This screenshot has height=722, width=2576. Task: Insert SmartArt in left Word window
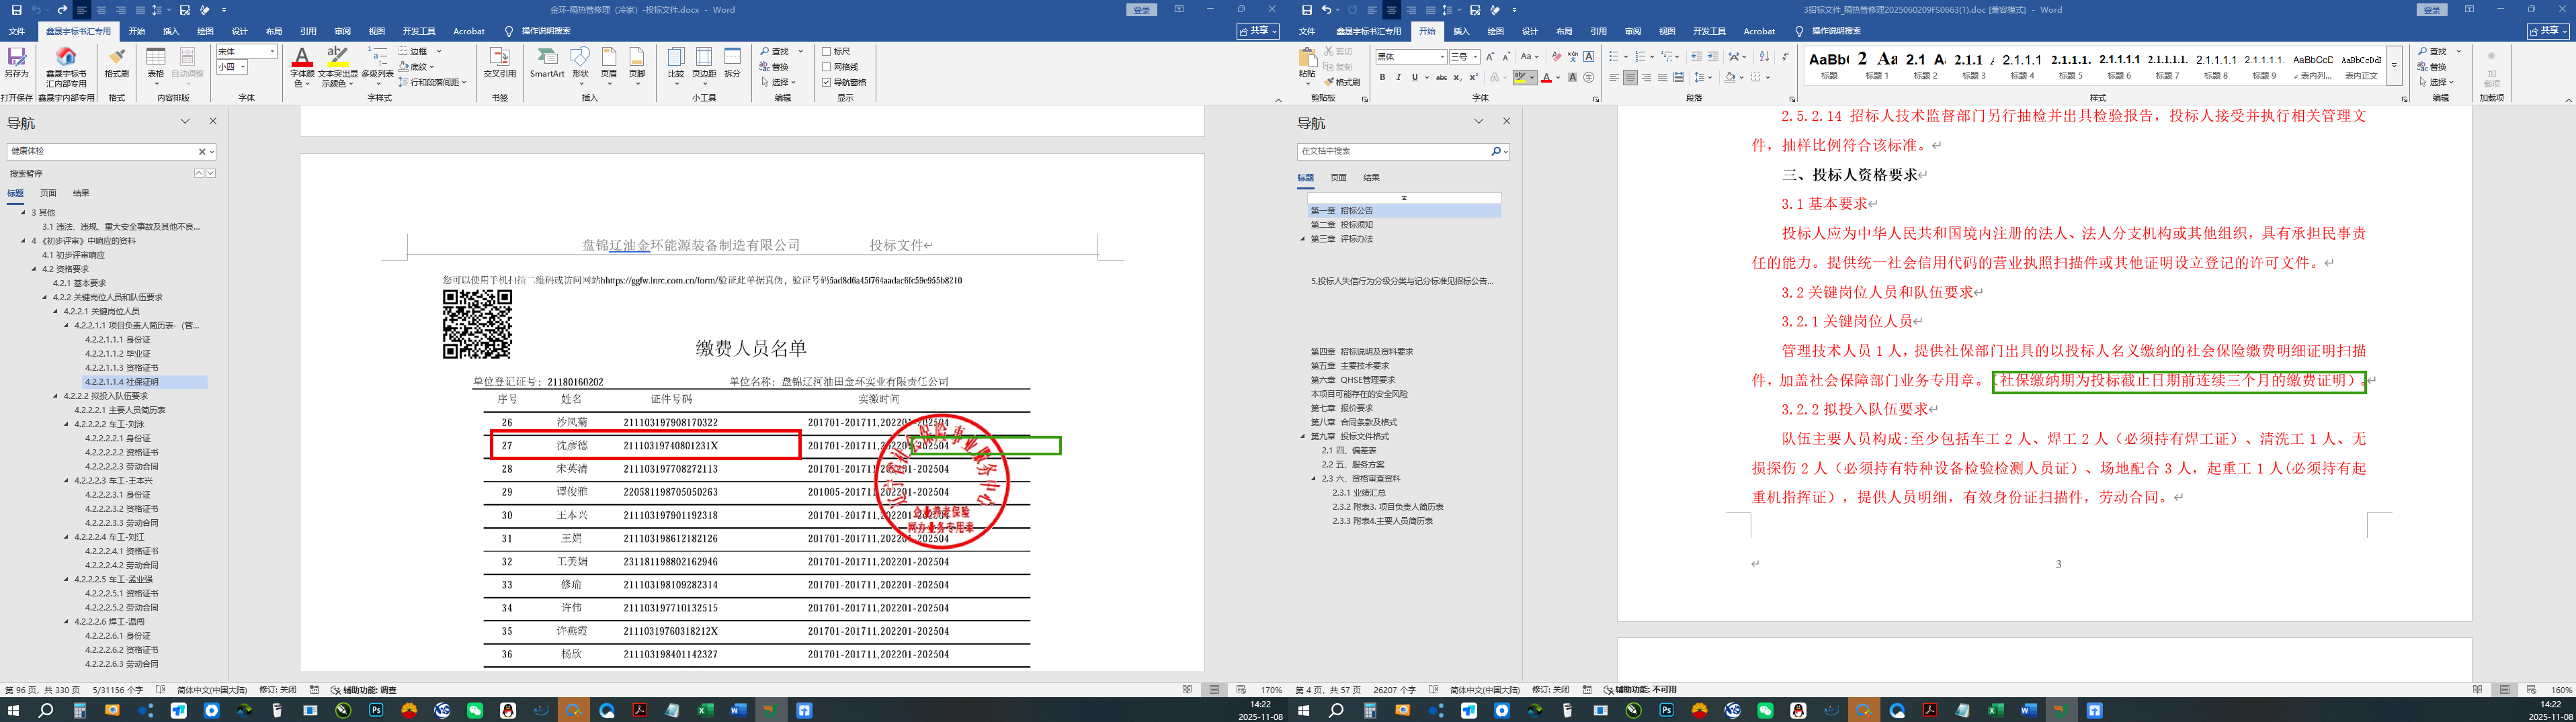[x=547, y=62]
